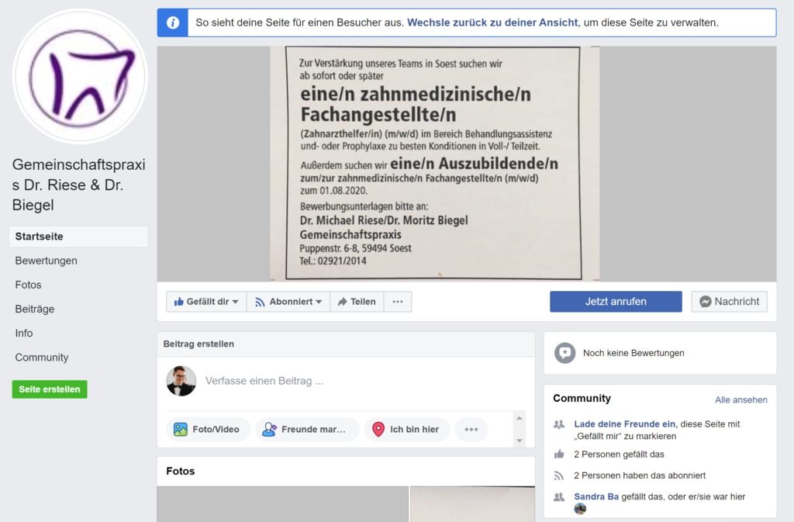Click the people icon beside Sandra Ba
Image resolution: width=794 pixels, height=522 pixels.
pyautogui.click(x=559, y=496)
